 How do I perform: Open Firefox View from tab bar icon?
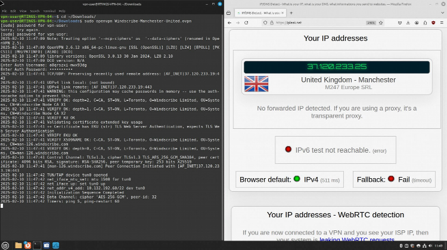[228, 13]
